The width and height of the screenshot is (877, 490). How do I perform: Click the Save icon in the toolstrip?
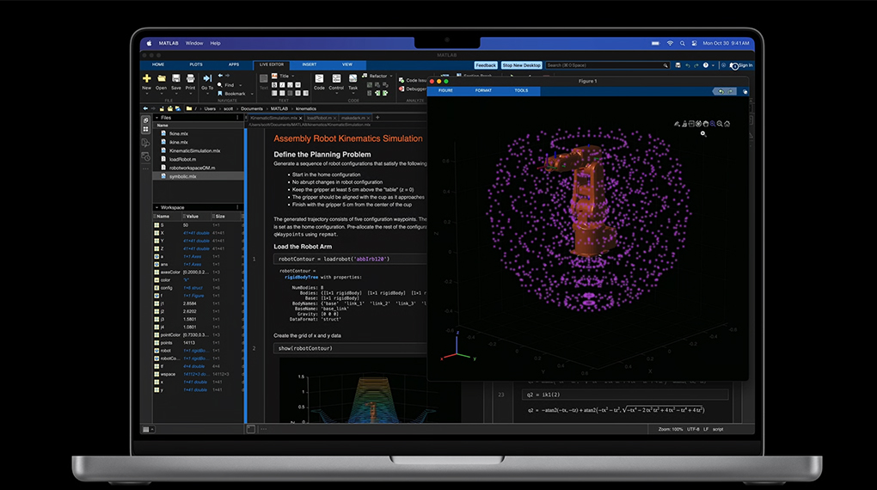click(175, 79)
